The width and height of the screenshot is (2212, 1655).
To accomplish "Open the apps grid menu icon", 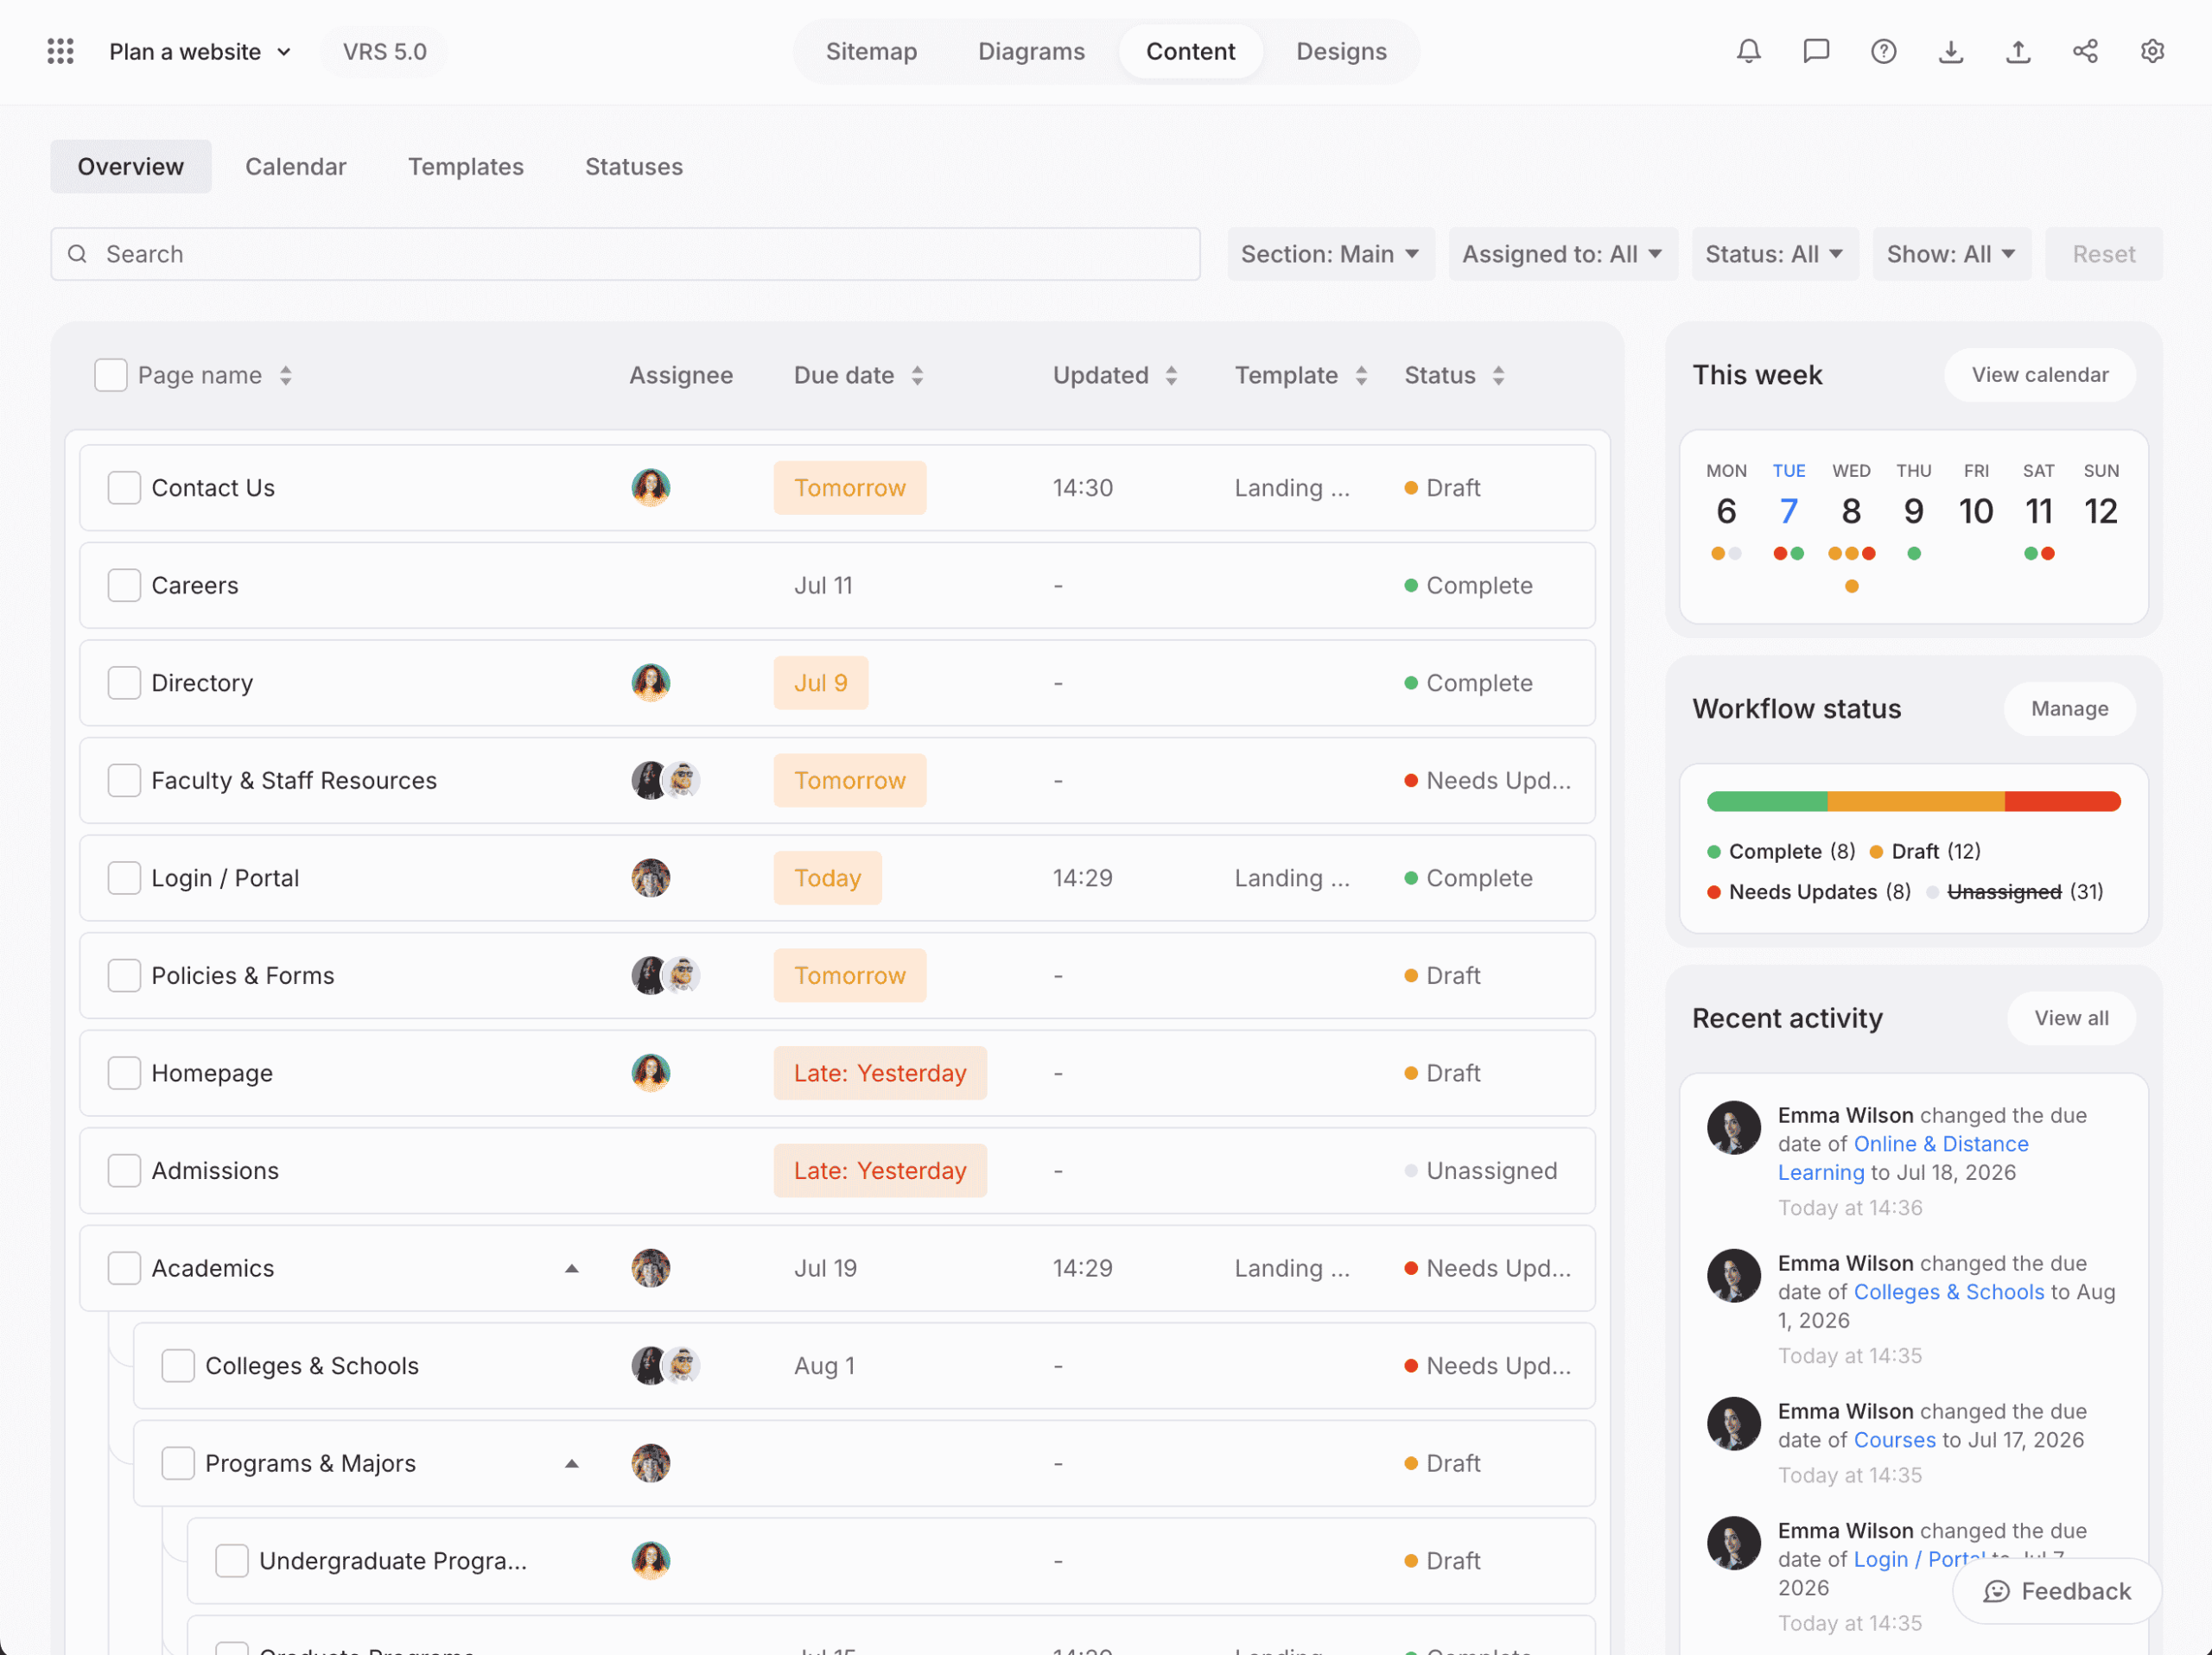I will [x=60, y=51].
